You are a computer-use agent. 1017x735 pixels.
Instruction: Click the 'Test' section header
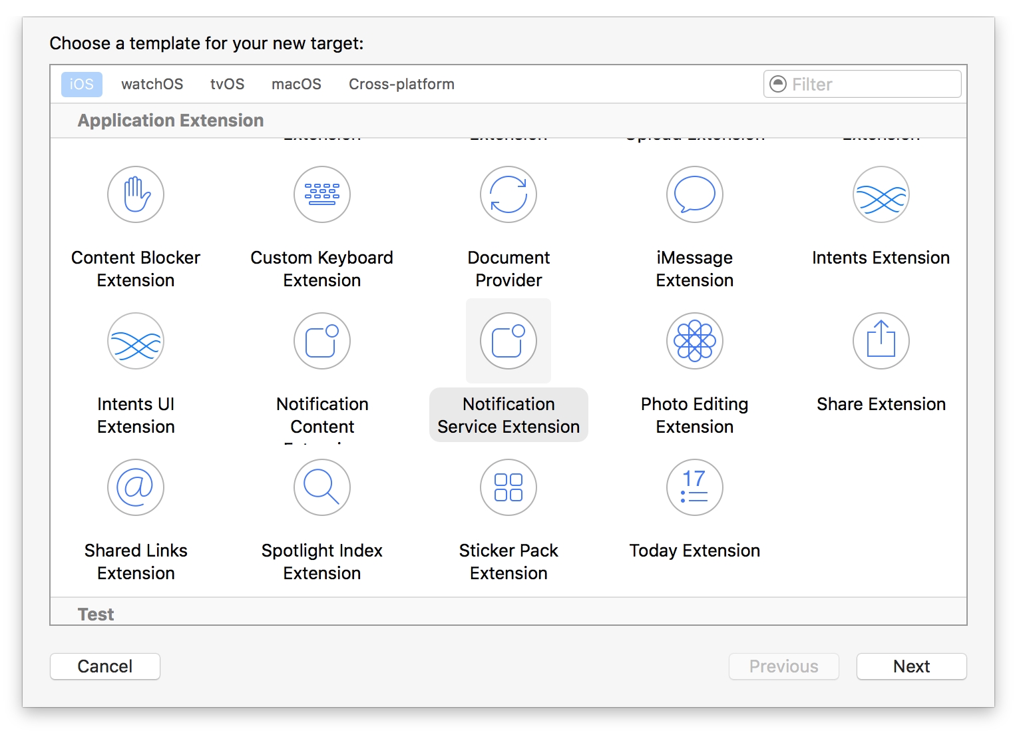pos(96,614)
